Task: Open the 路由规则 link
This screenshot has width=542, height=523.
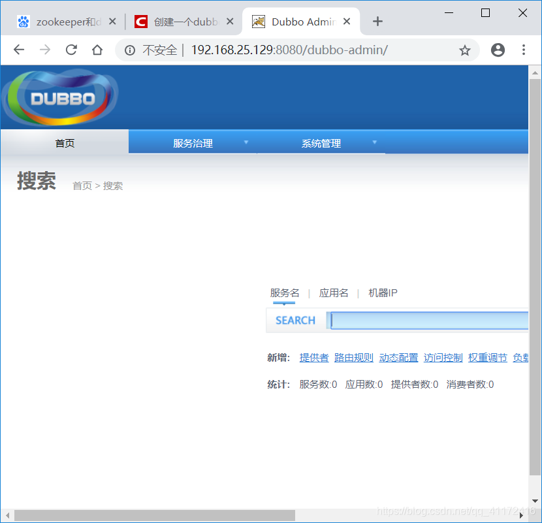Action: (354, 357)
